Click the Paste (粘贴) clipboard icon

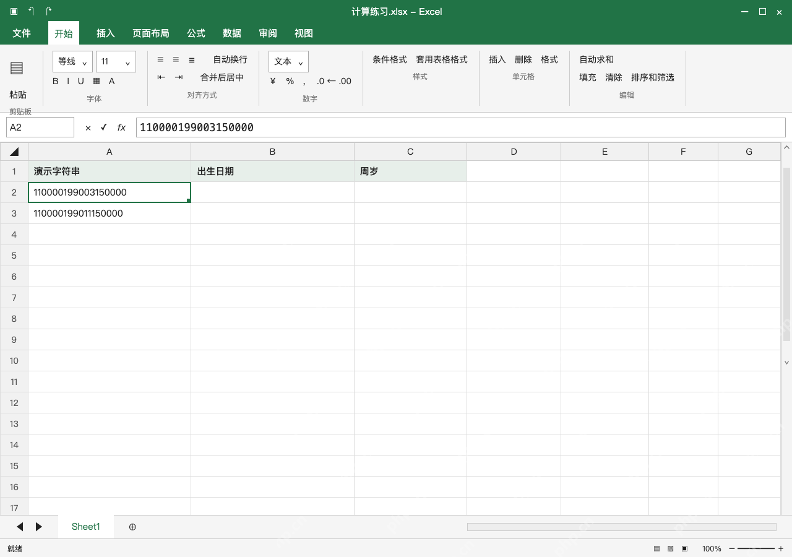point(17,68)
